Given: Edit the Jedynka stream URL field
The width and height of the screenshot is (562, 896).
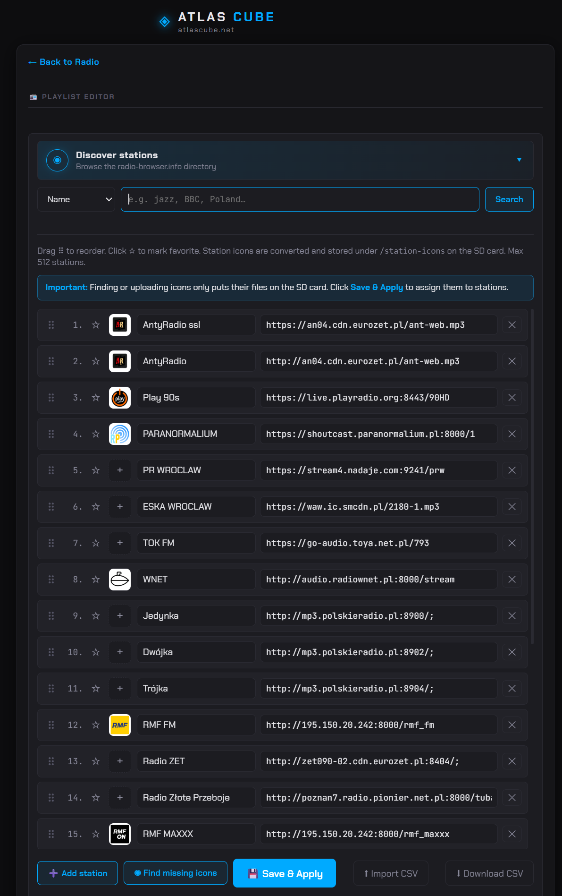Looking at the screenshot, I should point(379,616).
